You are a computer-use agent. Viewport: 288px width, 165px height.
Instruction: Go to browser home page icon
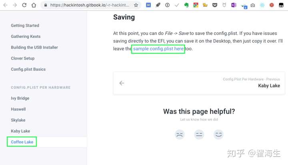[x=34, y=5]
